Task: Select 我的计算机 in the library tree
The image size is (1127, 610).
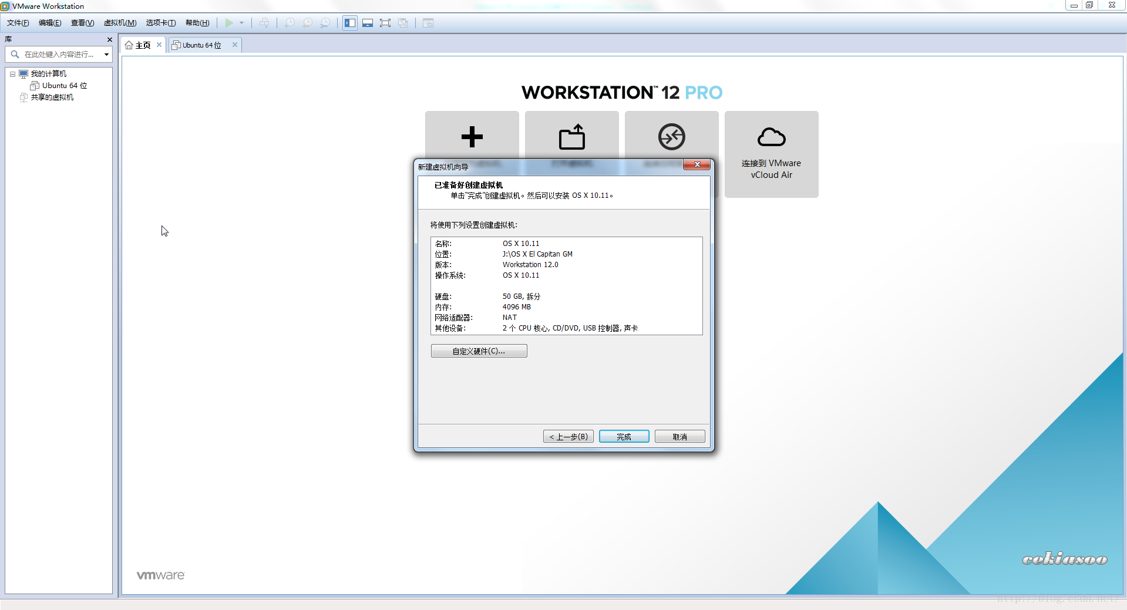Action: point(48,74)
